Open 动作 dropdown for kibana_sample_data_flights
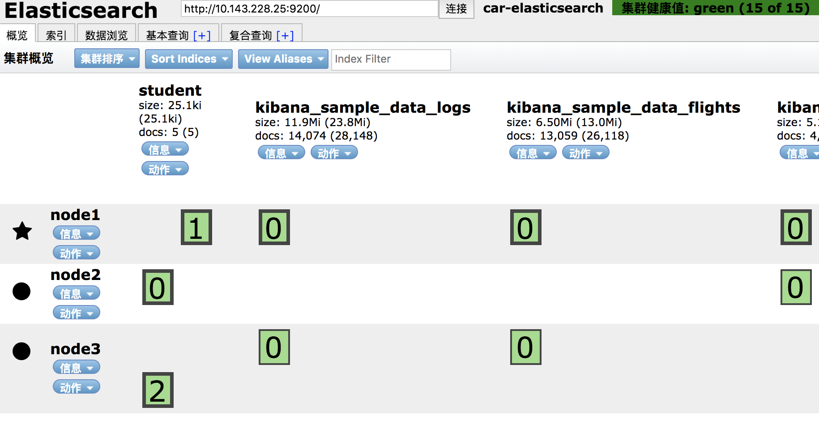 [x=586, y=153]
